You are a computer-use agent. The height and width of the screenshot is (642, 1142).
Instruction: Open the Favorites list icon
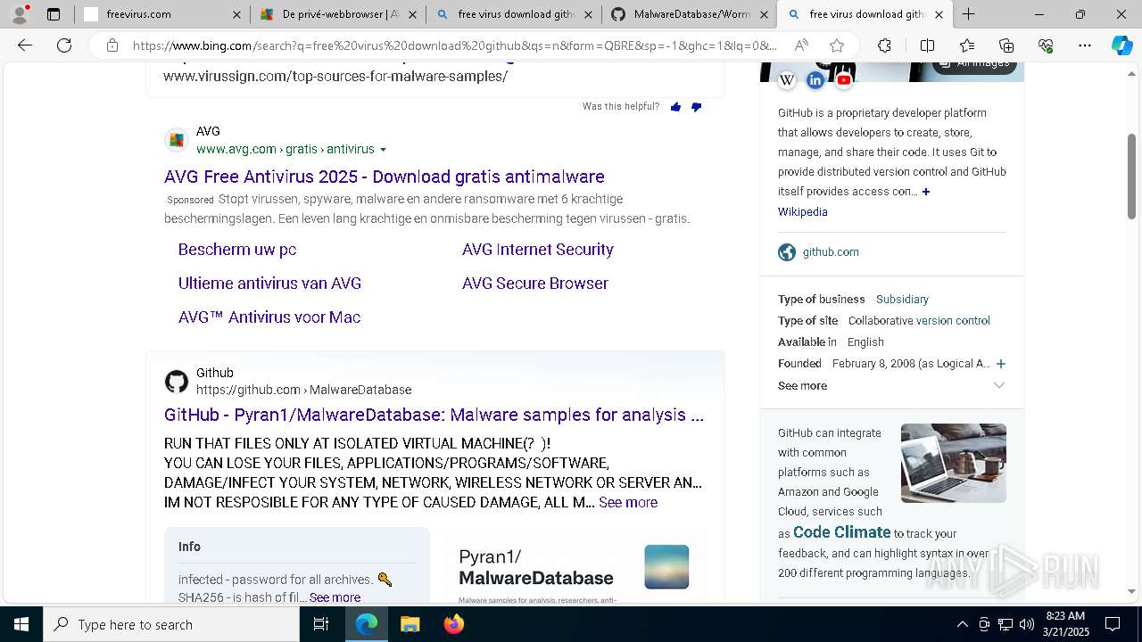(967, 45)
